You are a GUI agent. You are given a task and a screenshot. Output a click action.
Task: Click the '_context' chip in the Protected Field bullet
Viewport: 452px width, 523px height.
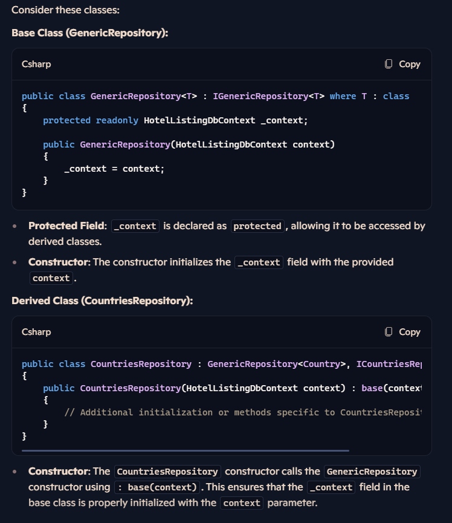coord(135,226)
